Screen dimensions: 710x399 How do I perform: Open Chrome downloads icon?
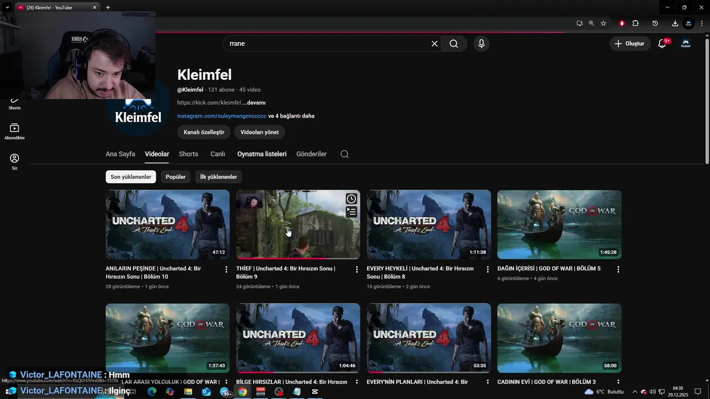(x=675, y=23)
